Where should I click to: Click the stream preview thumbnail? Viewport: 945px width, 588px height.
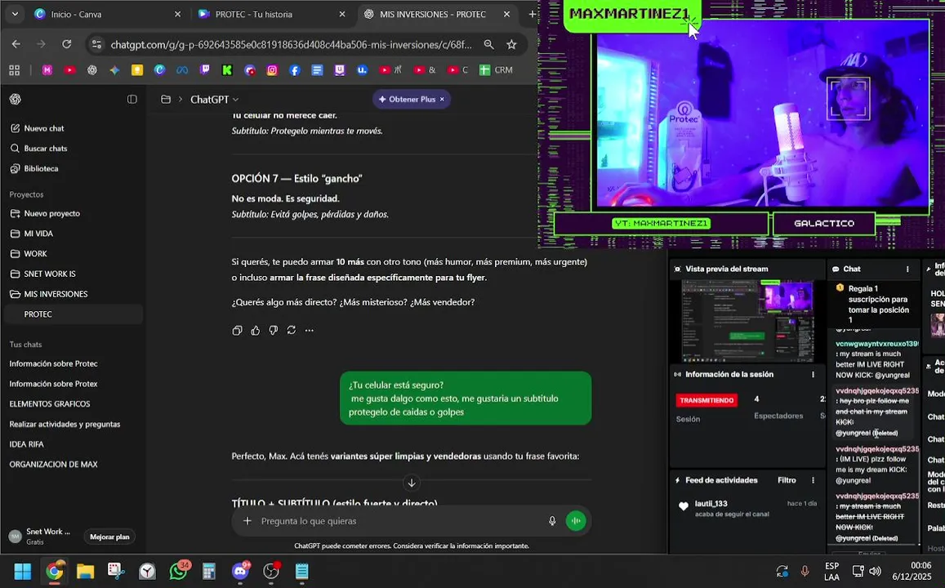747,320
